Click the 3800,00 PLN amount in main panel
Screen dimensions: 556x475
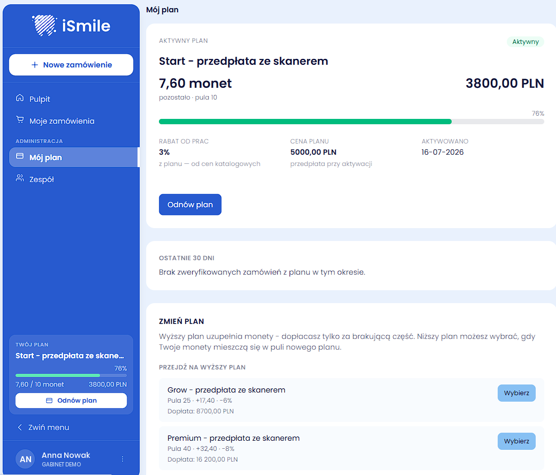(x=505, y=84)
